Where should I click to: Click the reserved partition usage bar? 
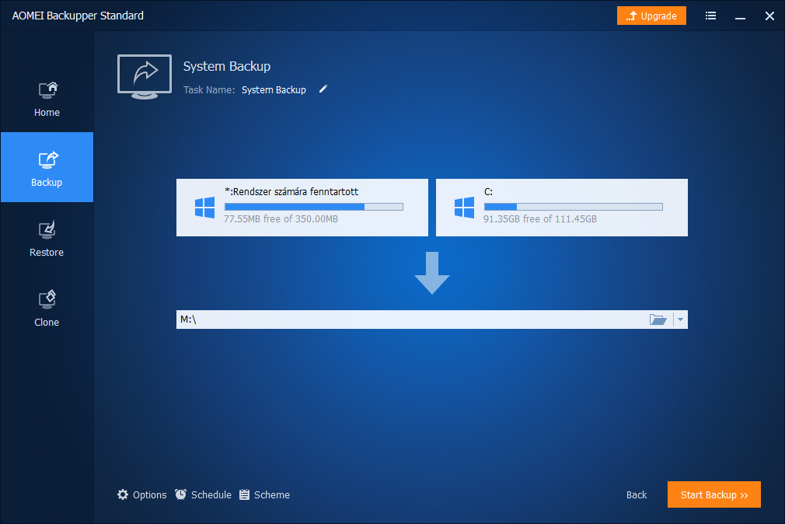(x=314, y=207)
